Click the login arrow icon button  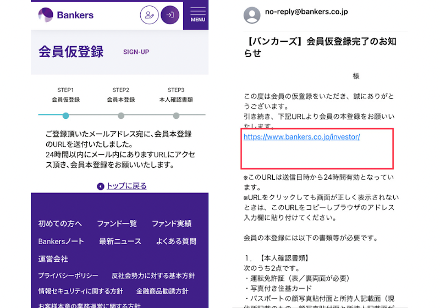(x=170, y=15)
